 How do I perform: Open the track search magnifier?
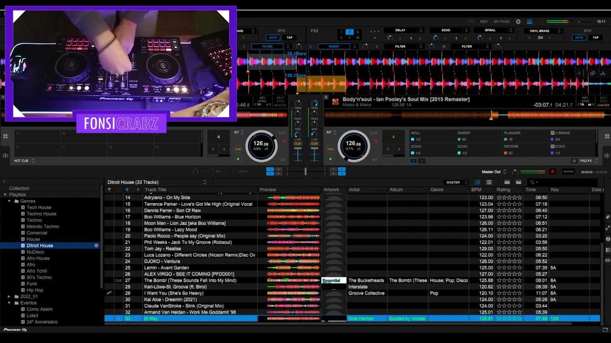click(x=532, y=182)
